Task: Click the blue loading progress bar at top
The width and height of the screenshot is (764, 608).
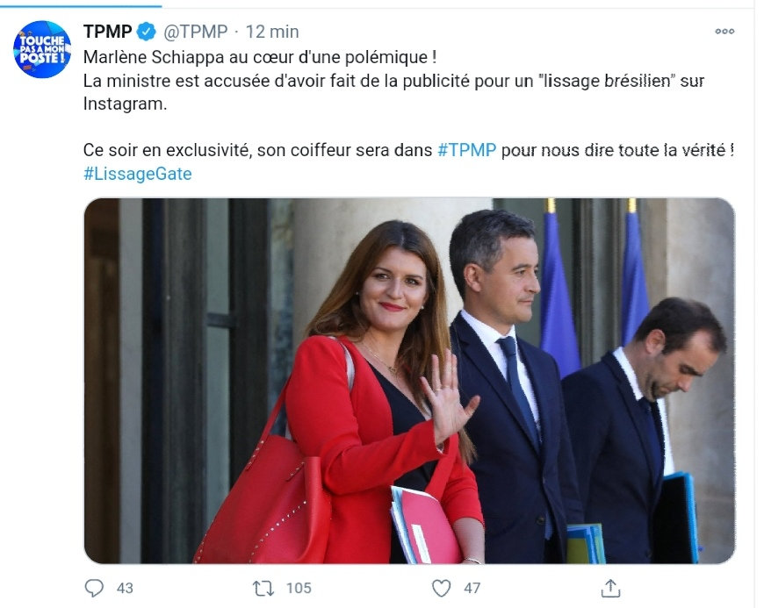Action: point(81,6)
